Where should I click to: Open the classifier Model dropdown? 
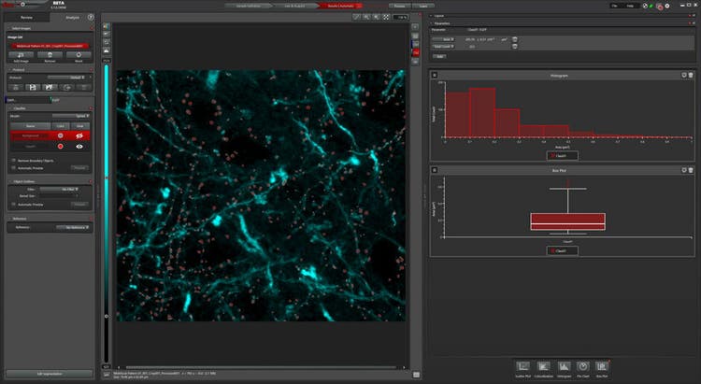pyautogui.click(x=71, y=116)
